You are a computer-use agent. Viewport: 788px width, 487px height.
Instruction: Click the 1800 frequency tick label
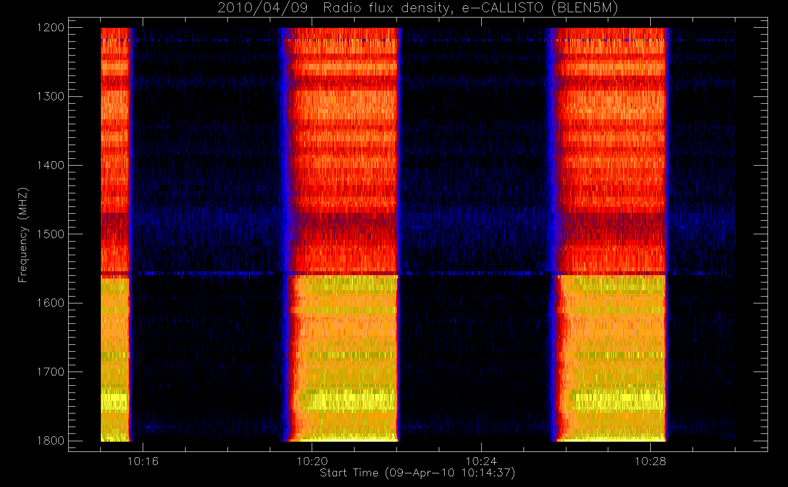click(51, 441)
